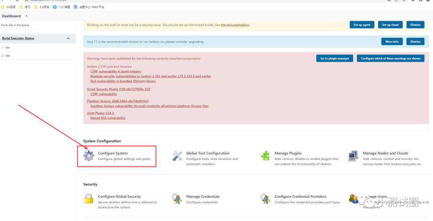Go to the Dashboard breadcrumb
This screenshot has width=433, height=221.
[x=11, y=16]
